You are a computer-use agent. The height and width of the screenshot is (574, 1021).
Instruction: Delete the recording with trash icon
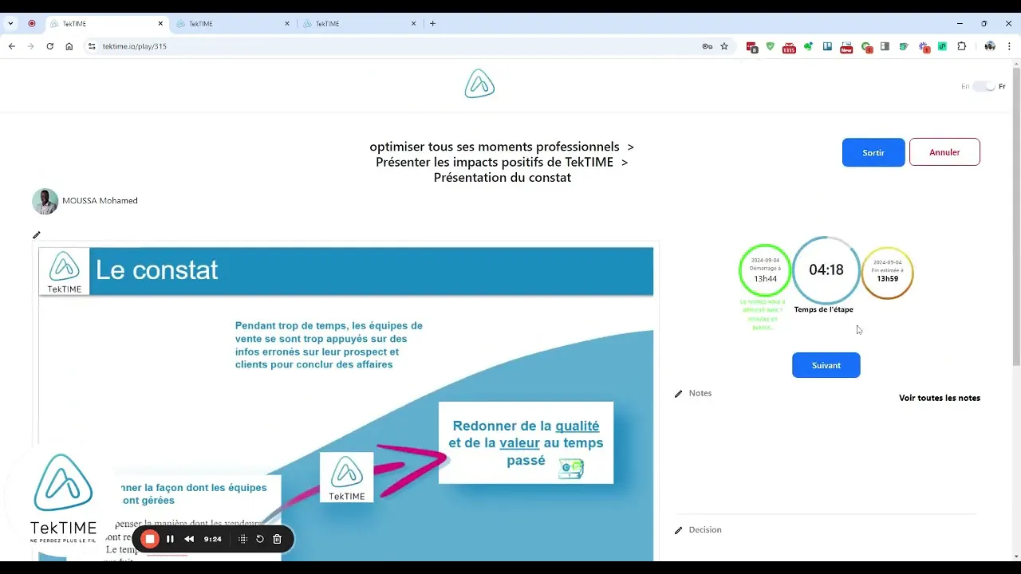(278, 539)
